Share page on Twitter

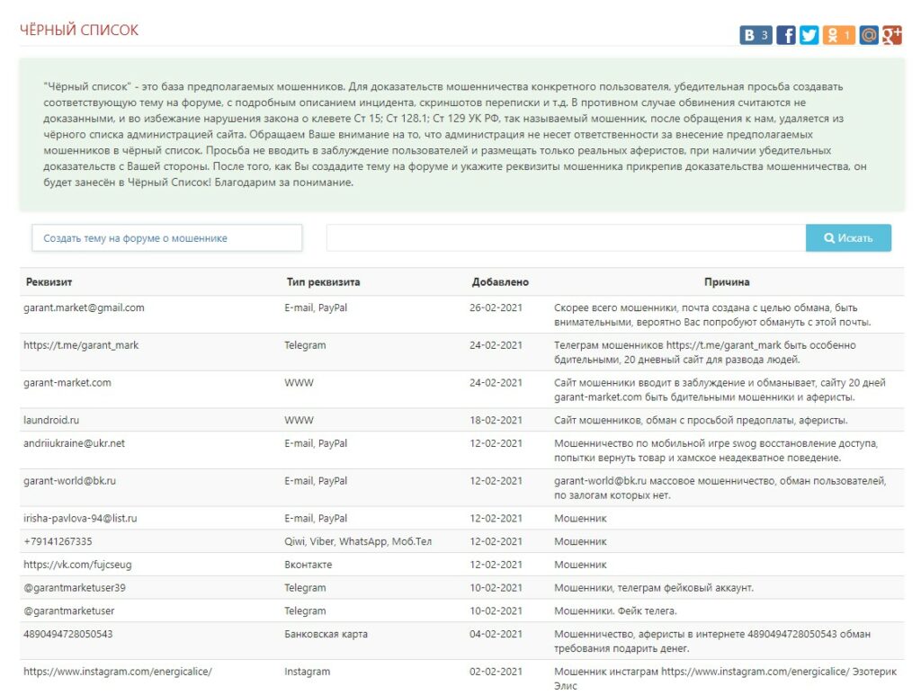(809, 35)
